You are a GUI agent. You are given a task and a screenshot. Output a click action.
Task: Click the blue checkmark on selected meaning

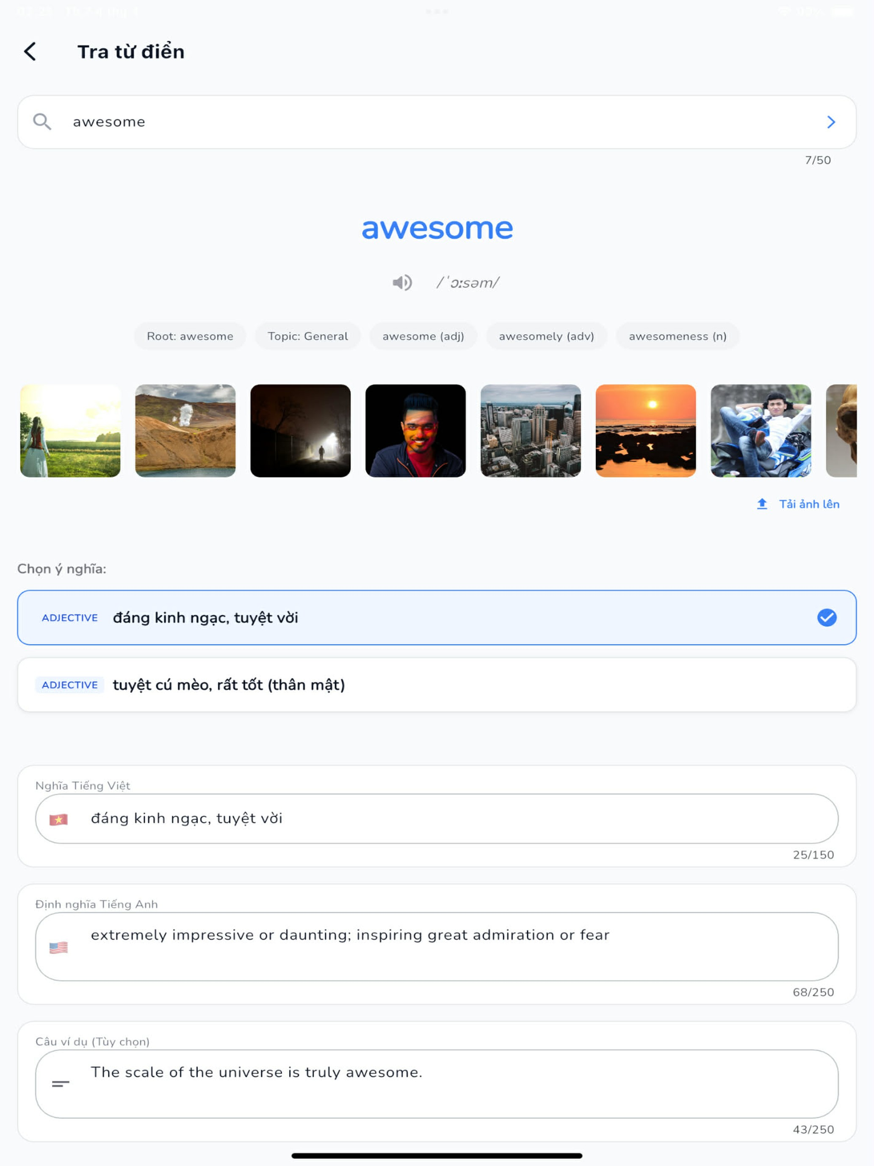coord(827,617)
